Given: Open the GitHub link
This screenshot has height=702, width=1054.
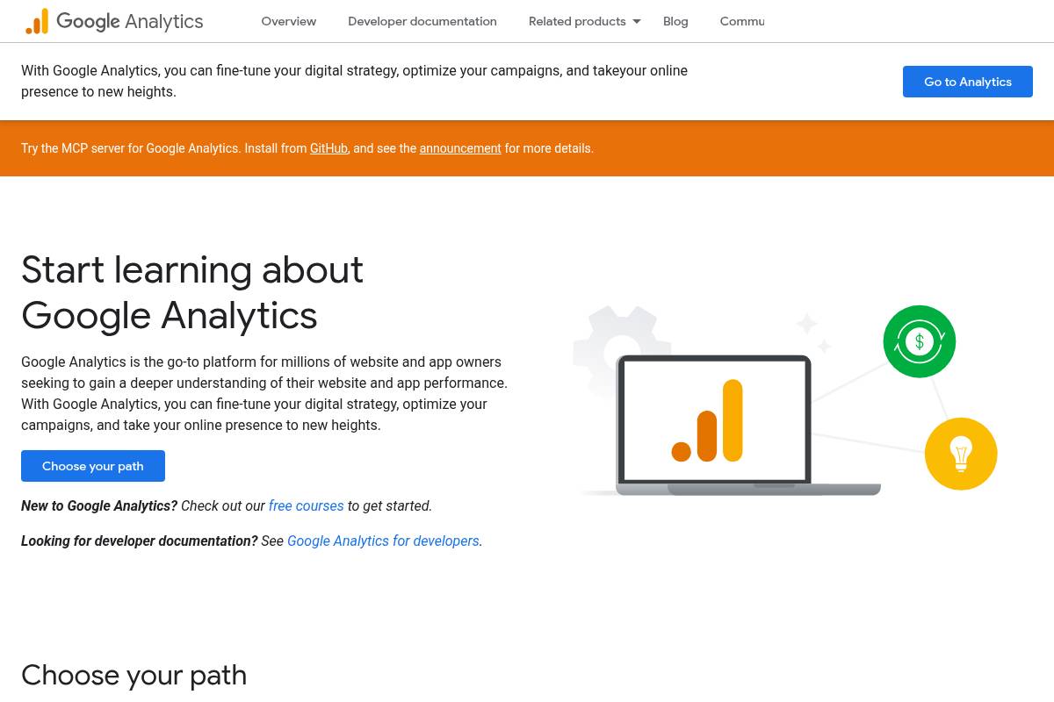Looking at the screenshot, I should pyautogui.click(x=328, y=148).
